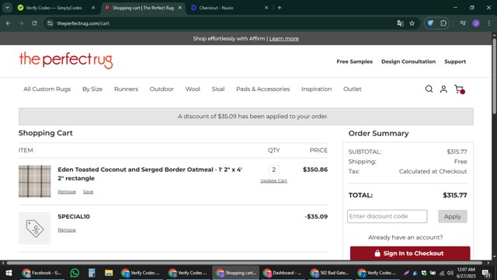Switch to Checkout - Nuvio tab
This screenshot has width=497, height=280.
pos(216,8)
